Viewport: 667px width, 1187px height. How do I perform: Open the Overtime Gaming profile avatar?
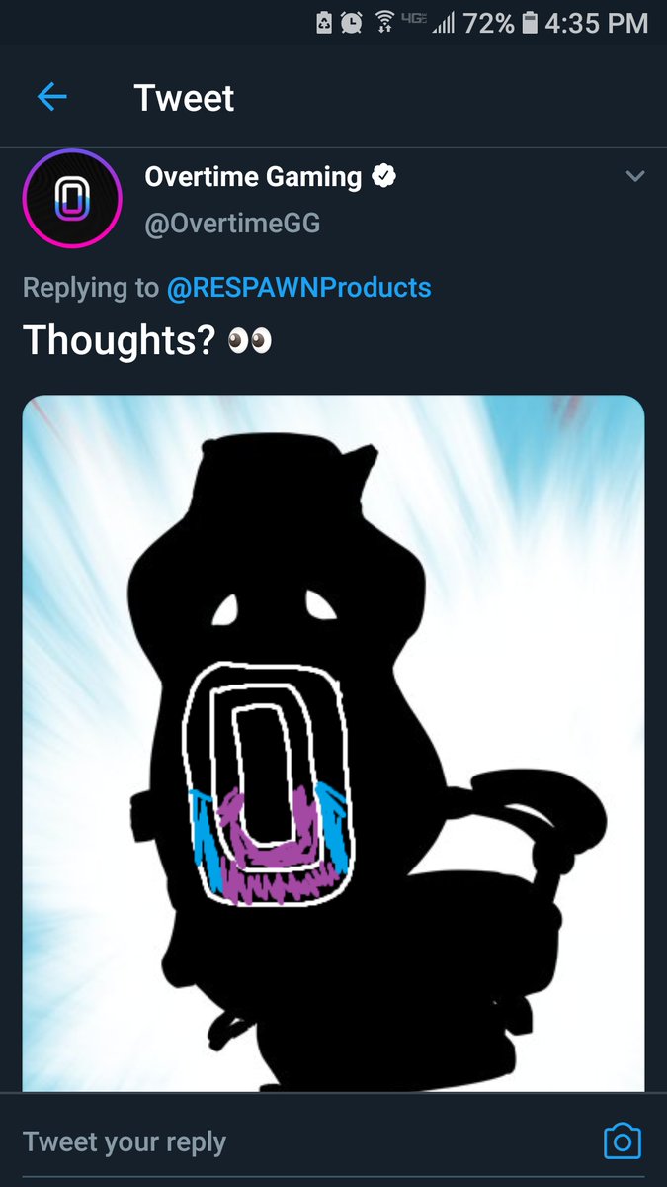click(x=72, y=198)
